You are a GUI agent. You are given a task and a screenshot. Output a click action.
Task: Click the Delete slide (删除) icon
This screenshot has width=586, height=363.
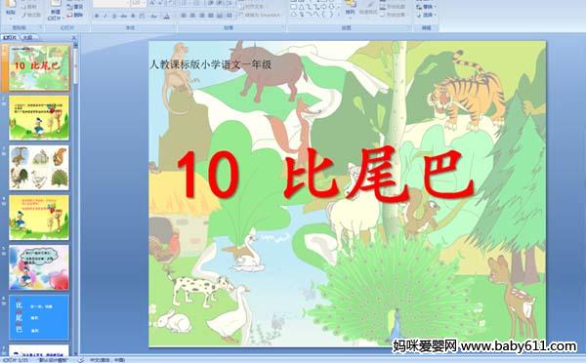pos(75,15)
